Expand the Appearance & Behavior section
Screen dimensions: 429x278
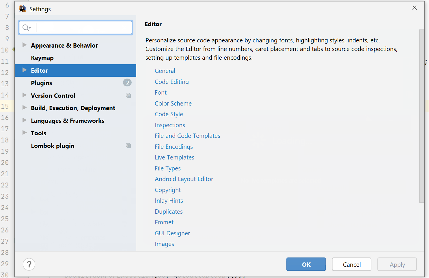25,45
